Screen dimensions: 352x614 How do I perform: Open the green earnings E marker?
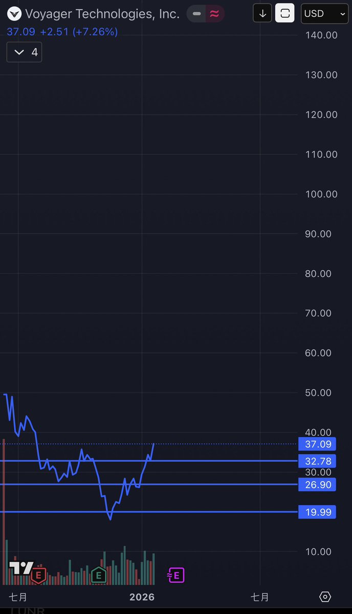pyautogui.click(x=99, y=576)
